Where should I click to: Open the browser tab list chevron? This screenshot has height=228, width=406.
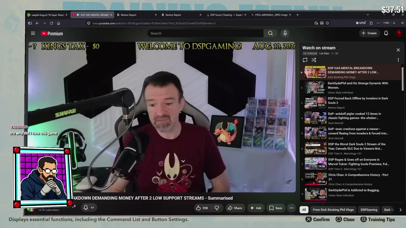pyautogui.click(x=368, y=15)
